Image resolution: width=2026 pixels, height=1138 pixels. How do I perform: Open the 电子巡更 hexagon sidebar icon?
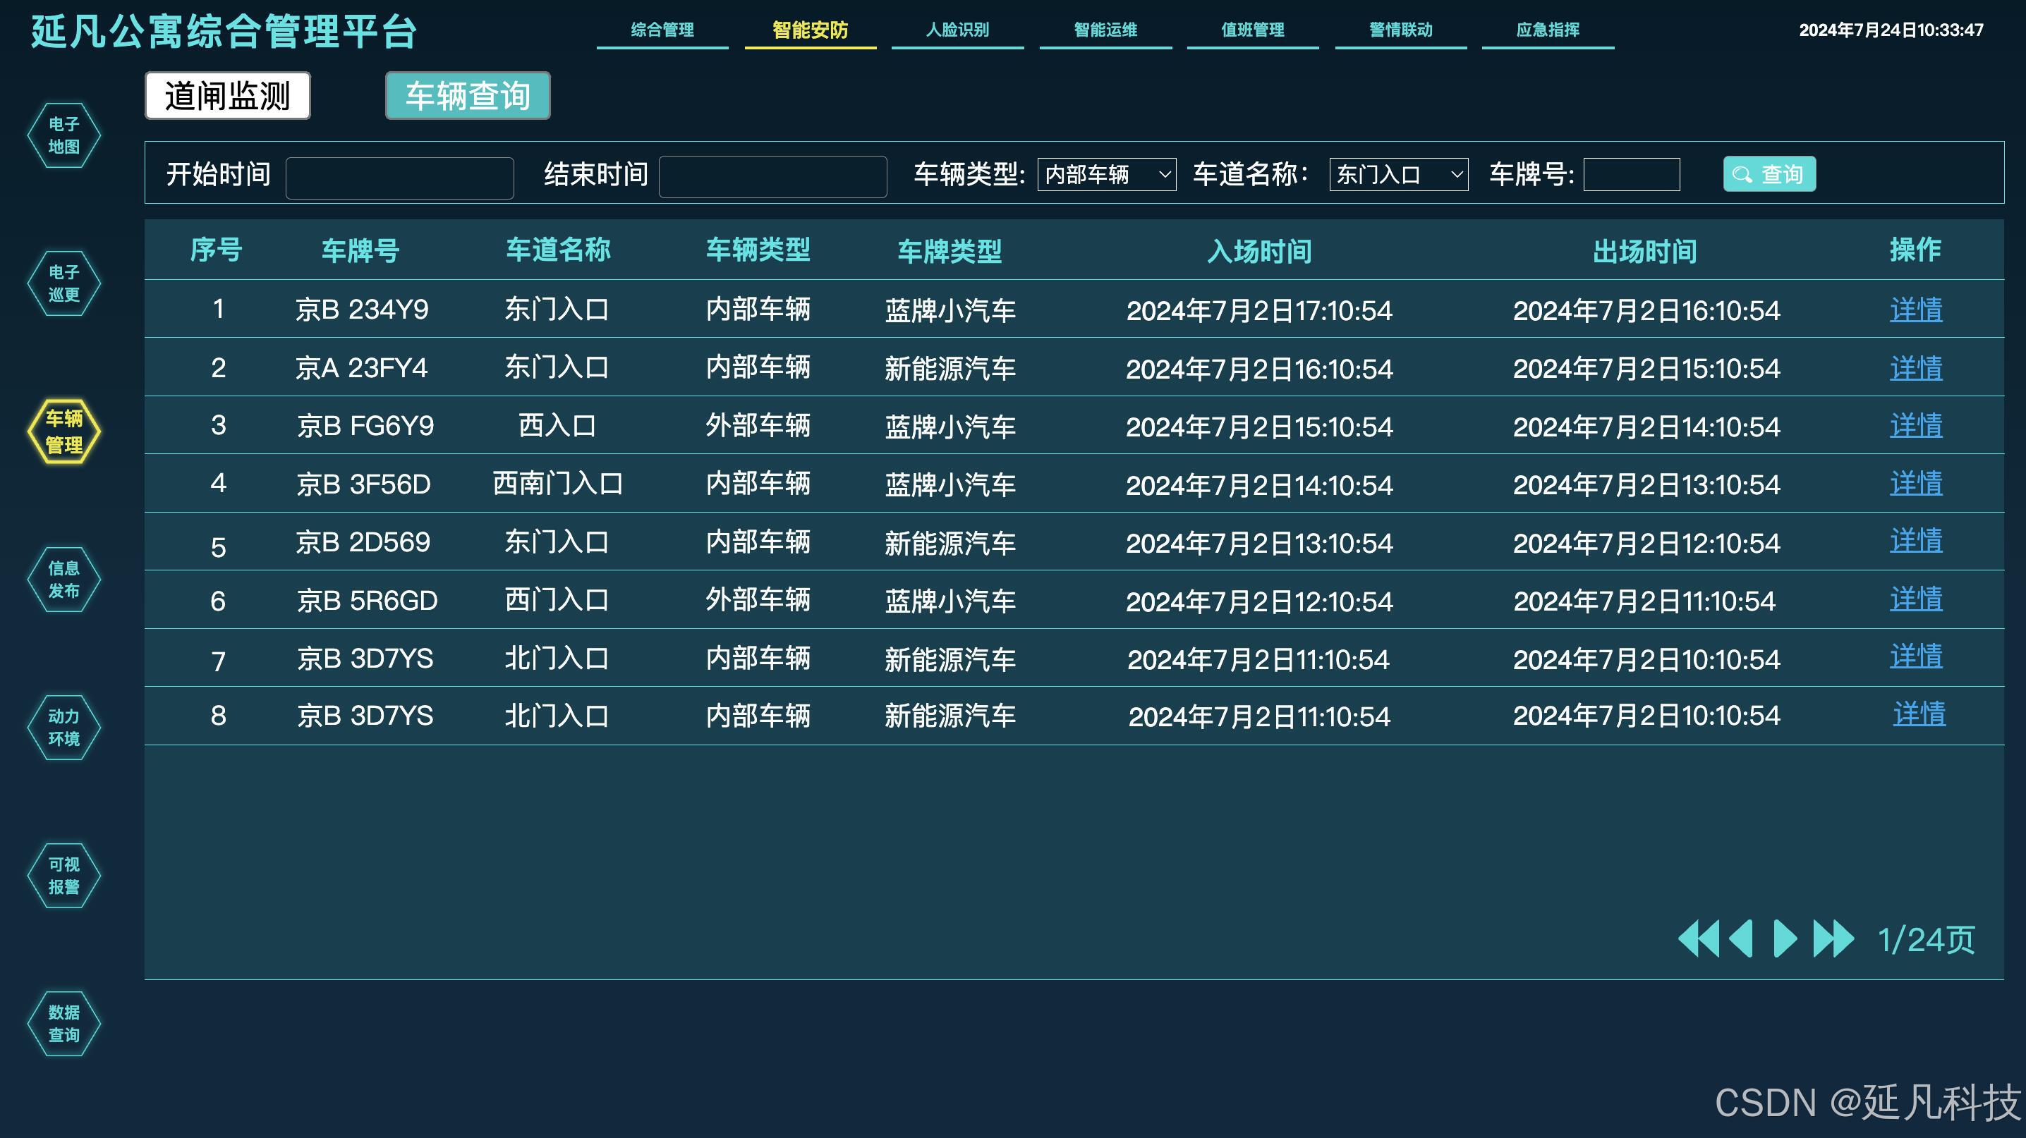coord(63,283)
